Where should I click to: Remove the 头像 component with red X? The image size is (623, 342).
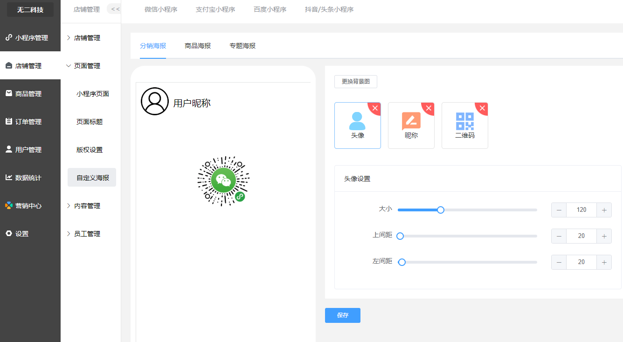tap(375, 108)
